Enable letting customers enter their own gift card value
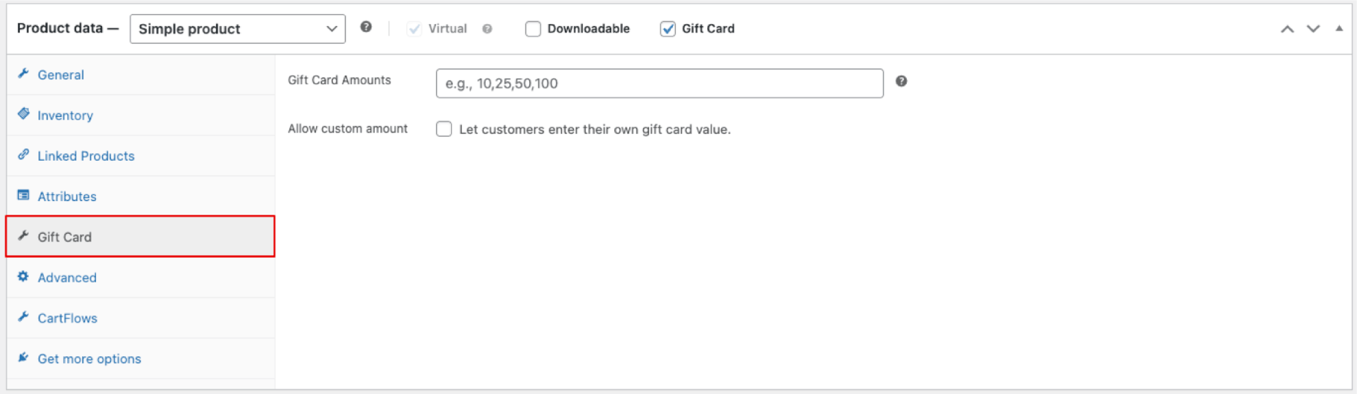The width and height of the screenshot is (1357, 394). coord(444,129)
